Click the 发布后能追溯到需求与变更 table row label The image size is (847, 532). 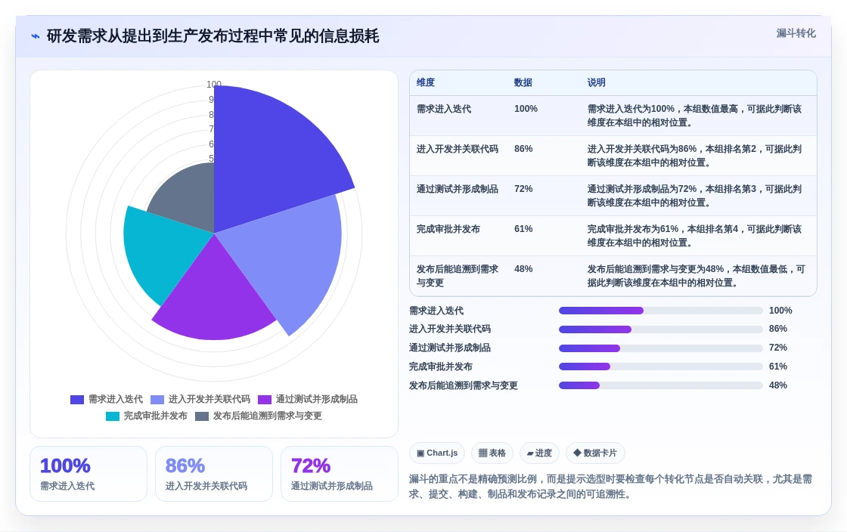tap(458, 276)
